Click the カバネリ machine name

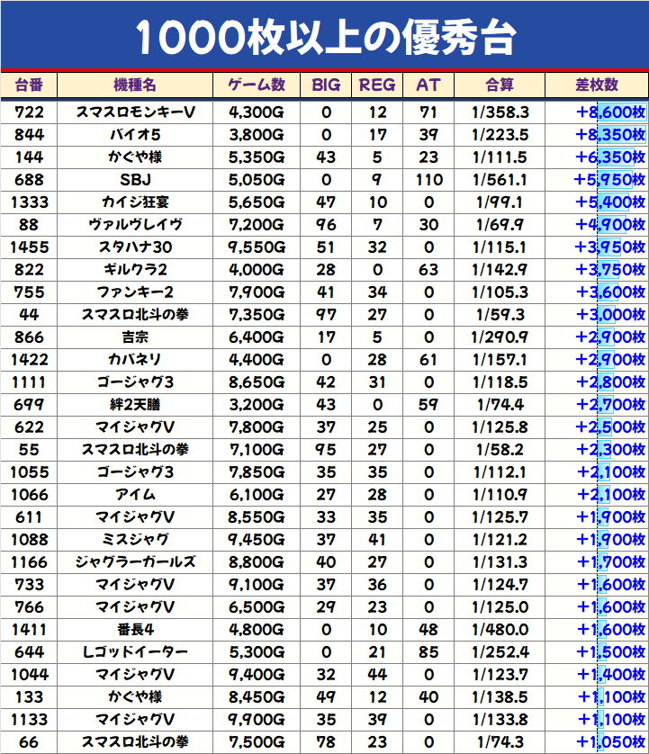pos(135,360)
